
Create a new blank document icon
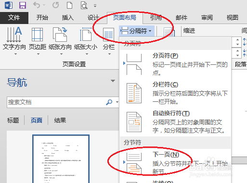click(69, 5)
